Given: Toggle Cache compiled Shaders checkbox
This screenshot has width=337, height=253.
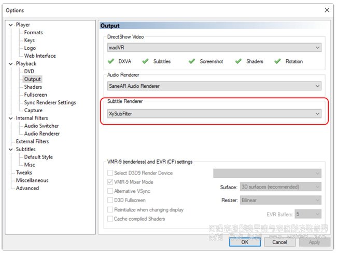Looking at the screenshot, I should point(110,219).
